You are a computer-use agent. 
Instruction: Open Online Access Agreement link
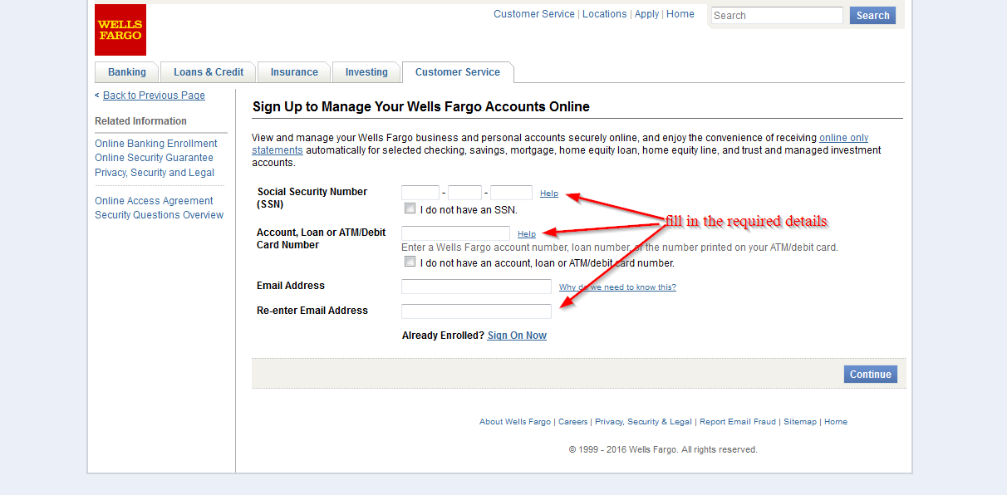154,201
